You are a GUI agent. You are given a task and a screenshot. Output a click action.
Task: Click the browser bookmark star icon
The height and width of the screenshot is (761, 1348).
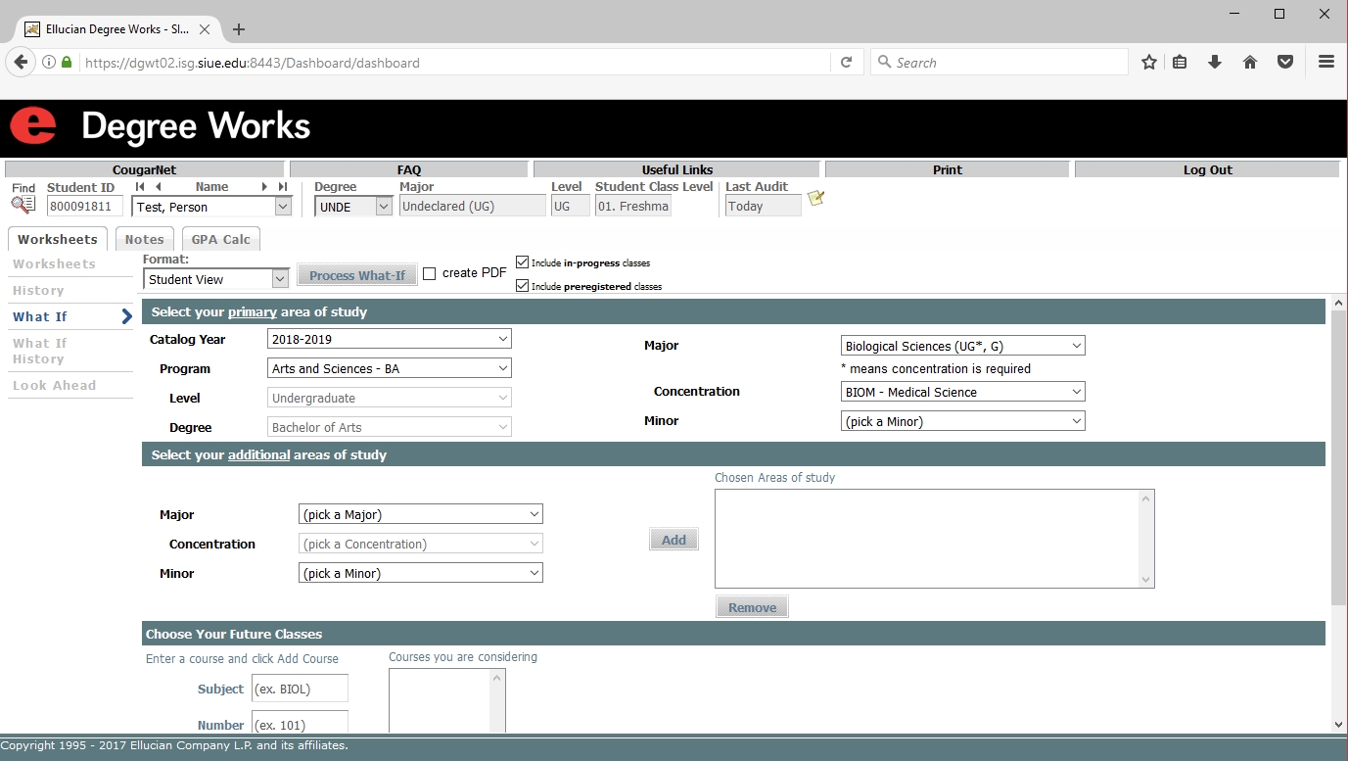tap(1149, 63)
